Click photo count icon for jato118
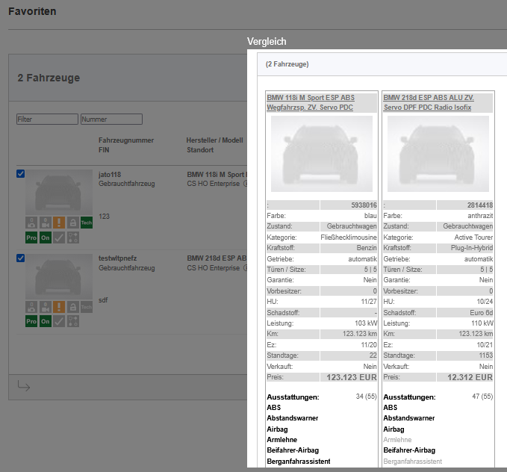Screen dimensions: 507x472 coord(31,222)
